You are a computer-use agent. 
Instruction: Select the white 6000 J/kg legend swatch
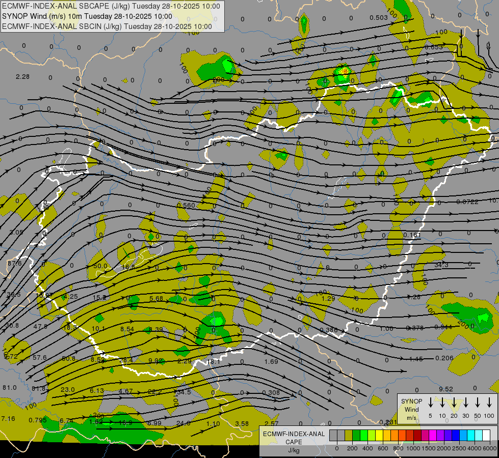(486, 435)
